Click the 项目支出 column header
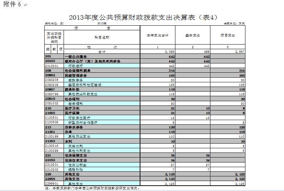284x191 pixels. click(228, 36)
